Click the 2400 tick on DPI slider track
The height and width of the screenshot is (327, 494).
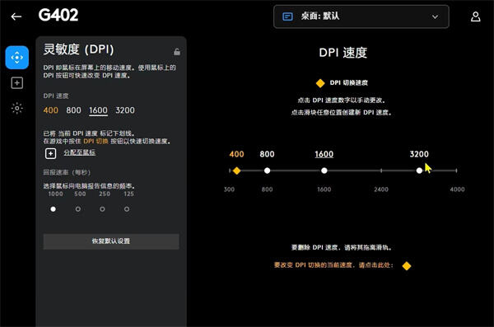coord(381,171)
